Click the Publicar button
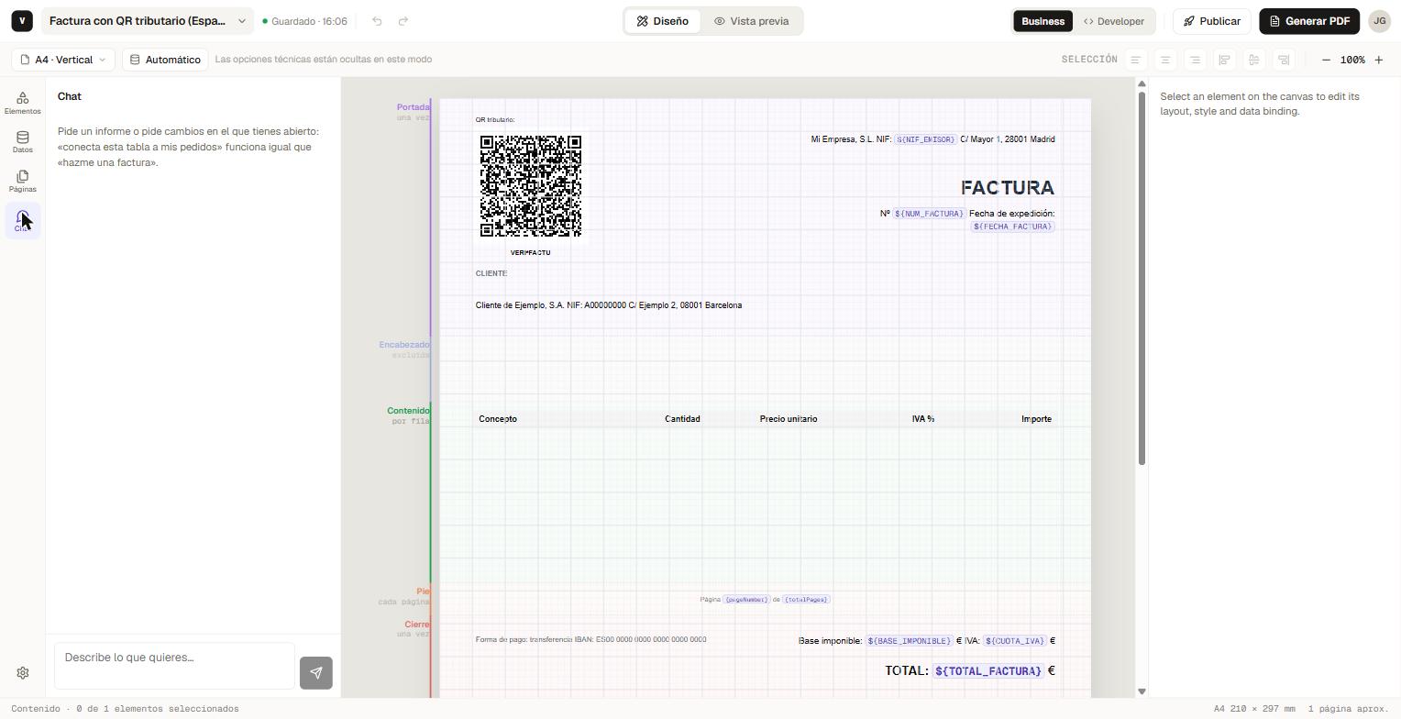The height and width of the screenshot is (719, 1401). [x=1212, y=21]
